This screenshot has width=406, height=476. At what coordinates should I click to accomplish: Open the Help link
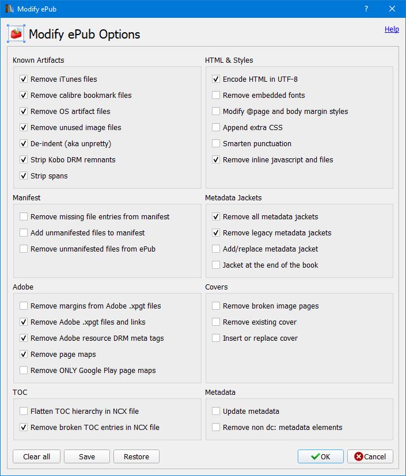click(392, 29)
